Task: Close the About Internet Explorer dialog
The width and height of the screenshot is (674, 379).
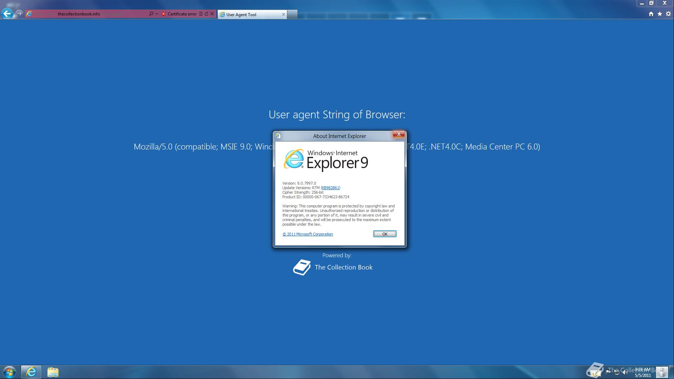Action: [x=399, y=134]
